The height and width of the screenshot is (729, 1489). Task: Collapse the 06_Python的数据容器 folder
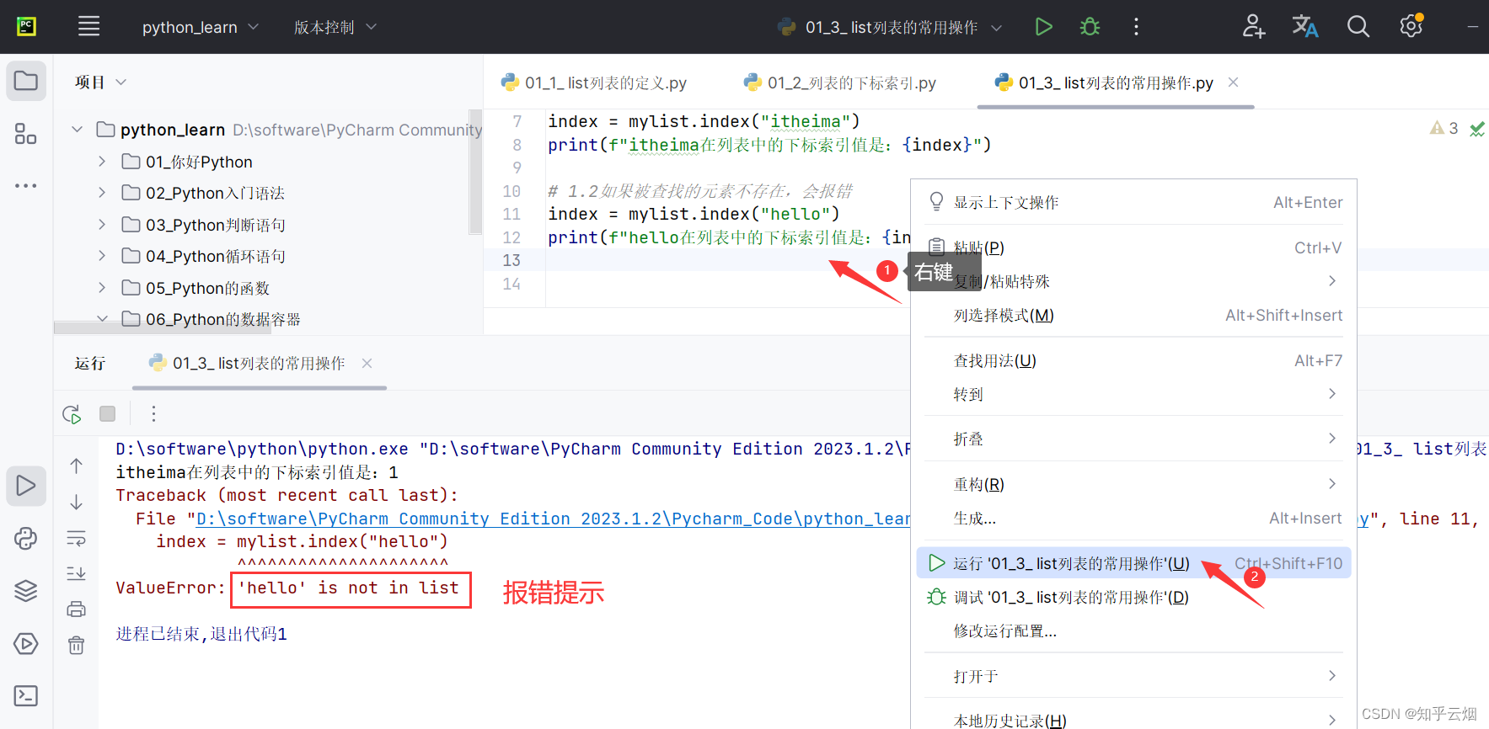click(x=102, y=319)
